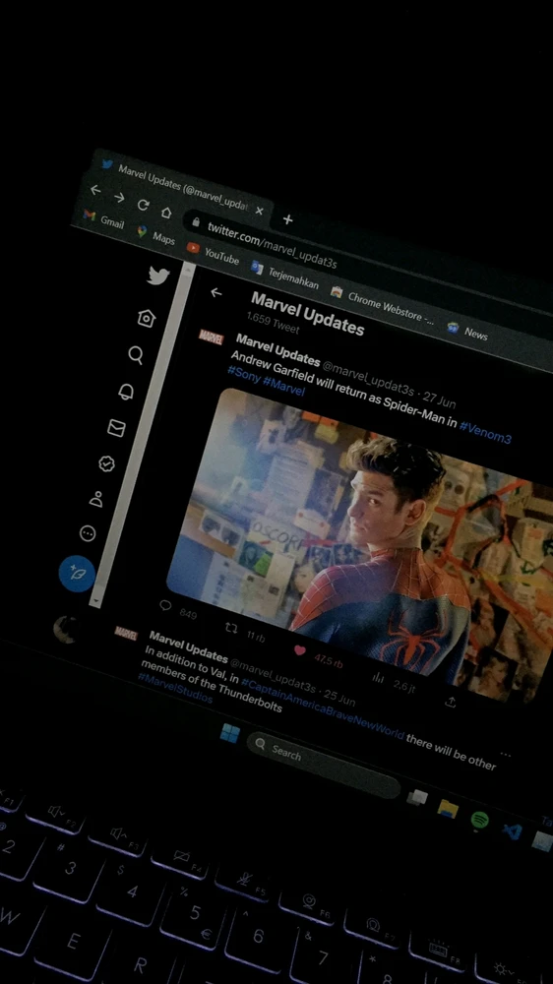Open the Profile person icon in sidebar
The width and height of the screenshot is (553, 984).
click(x=96, y=499)
